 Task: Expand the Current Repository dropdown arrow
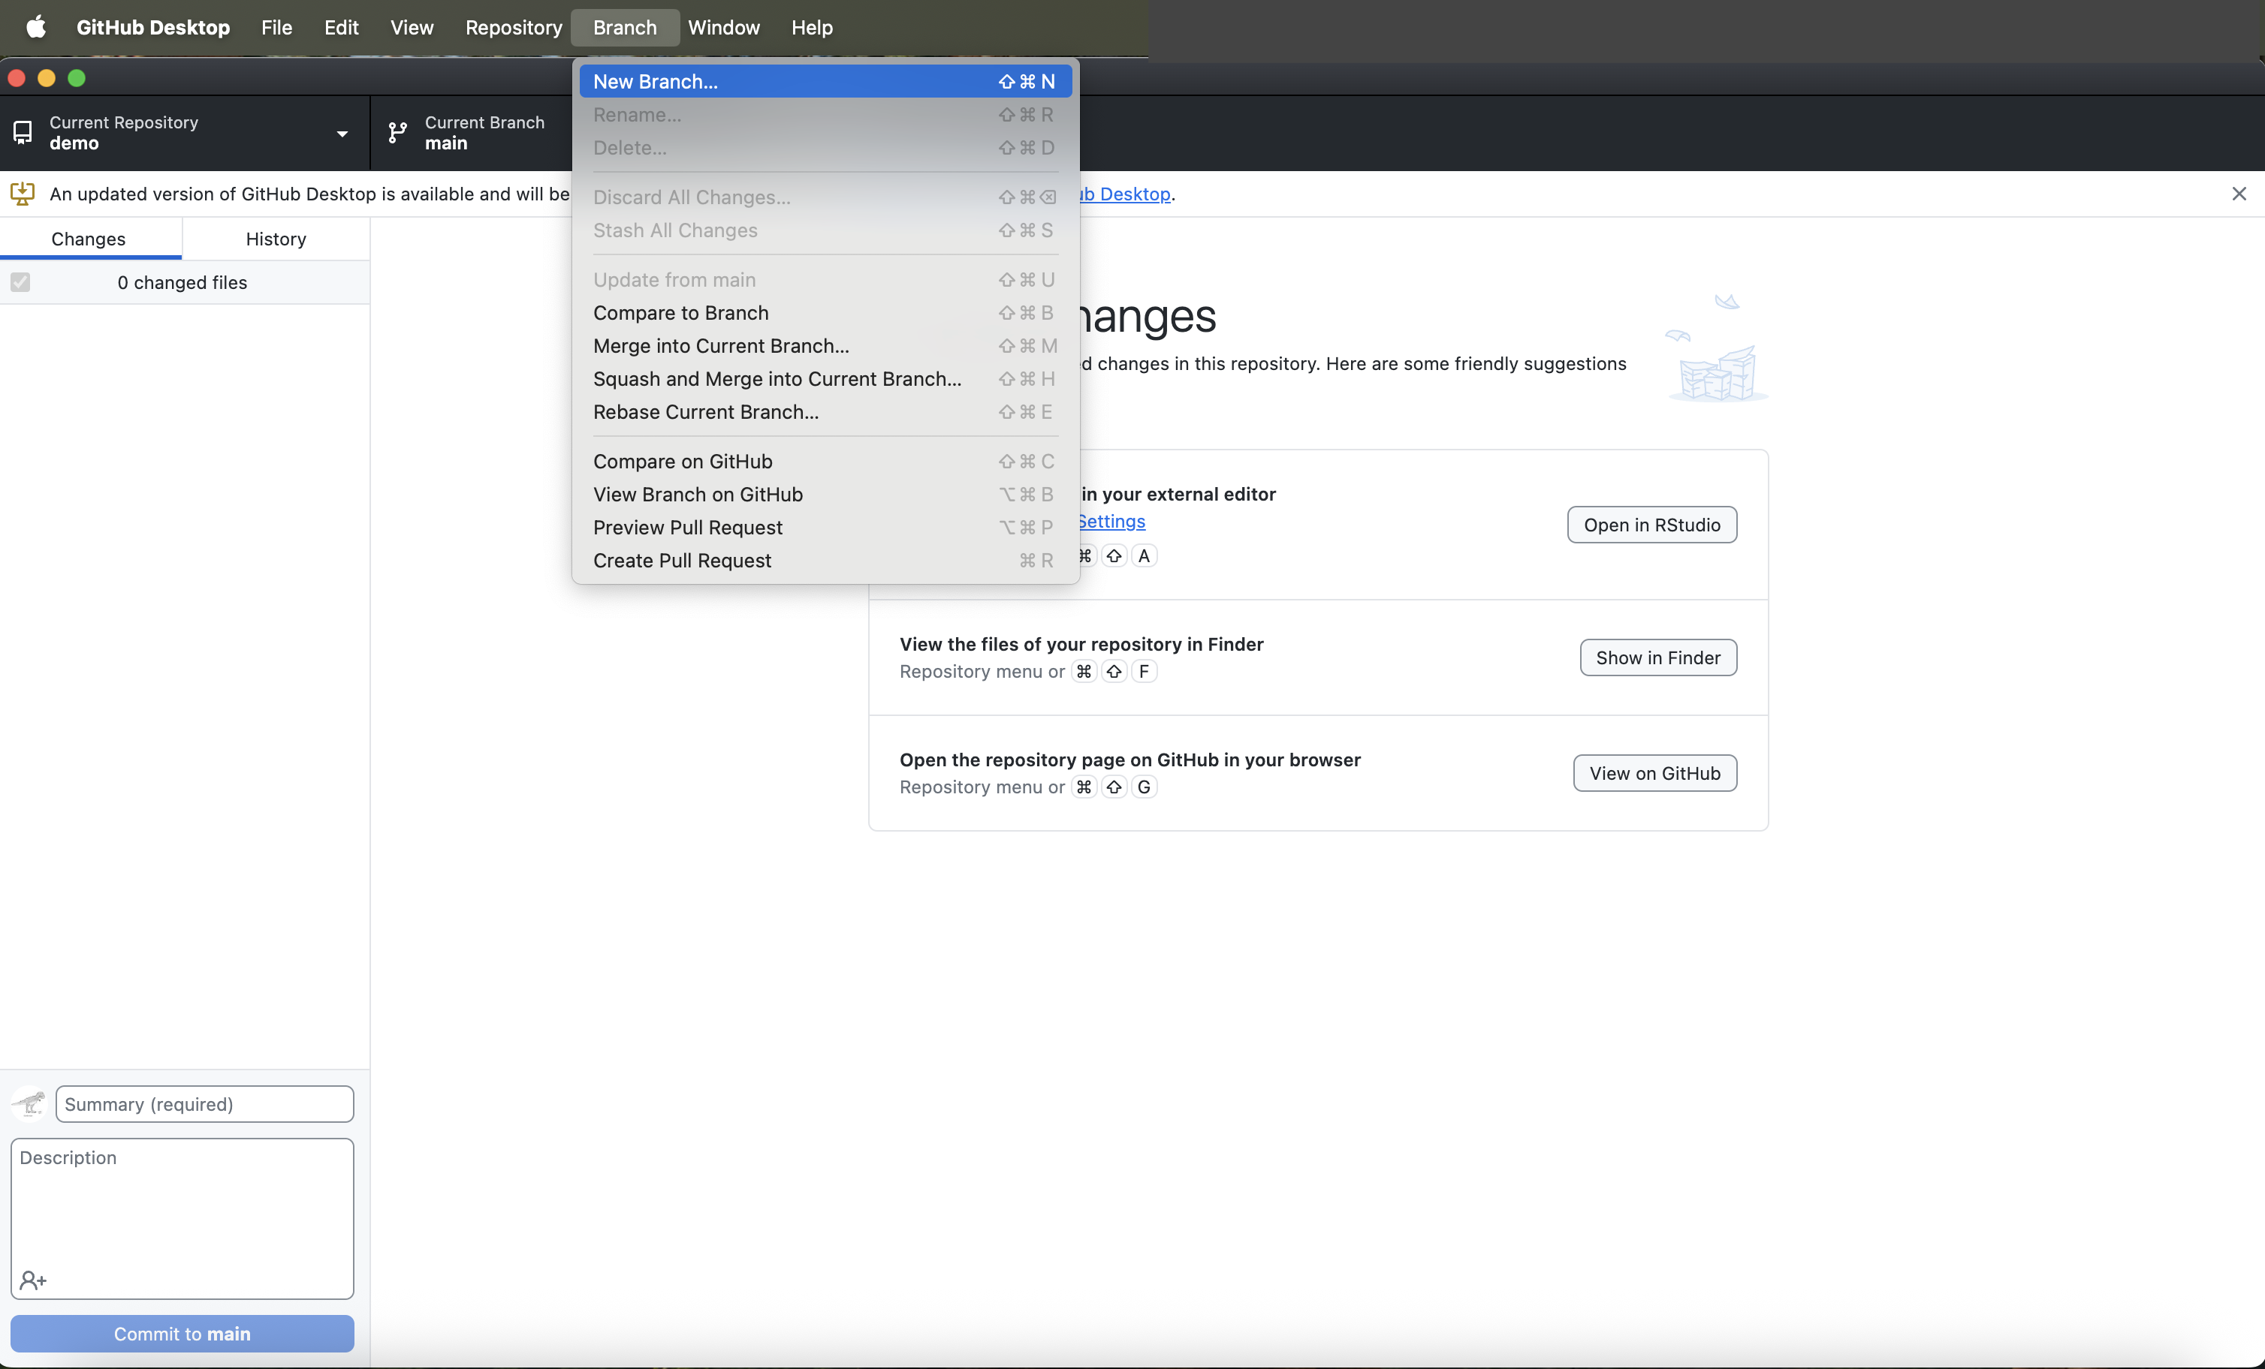tap(342, 134)
